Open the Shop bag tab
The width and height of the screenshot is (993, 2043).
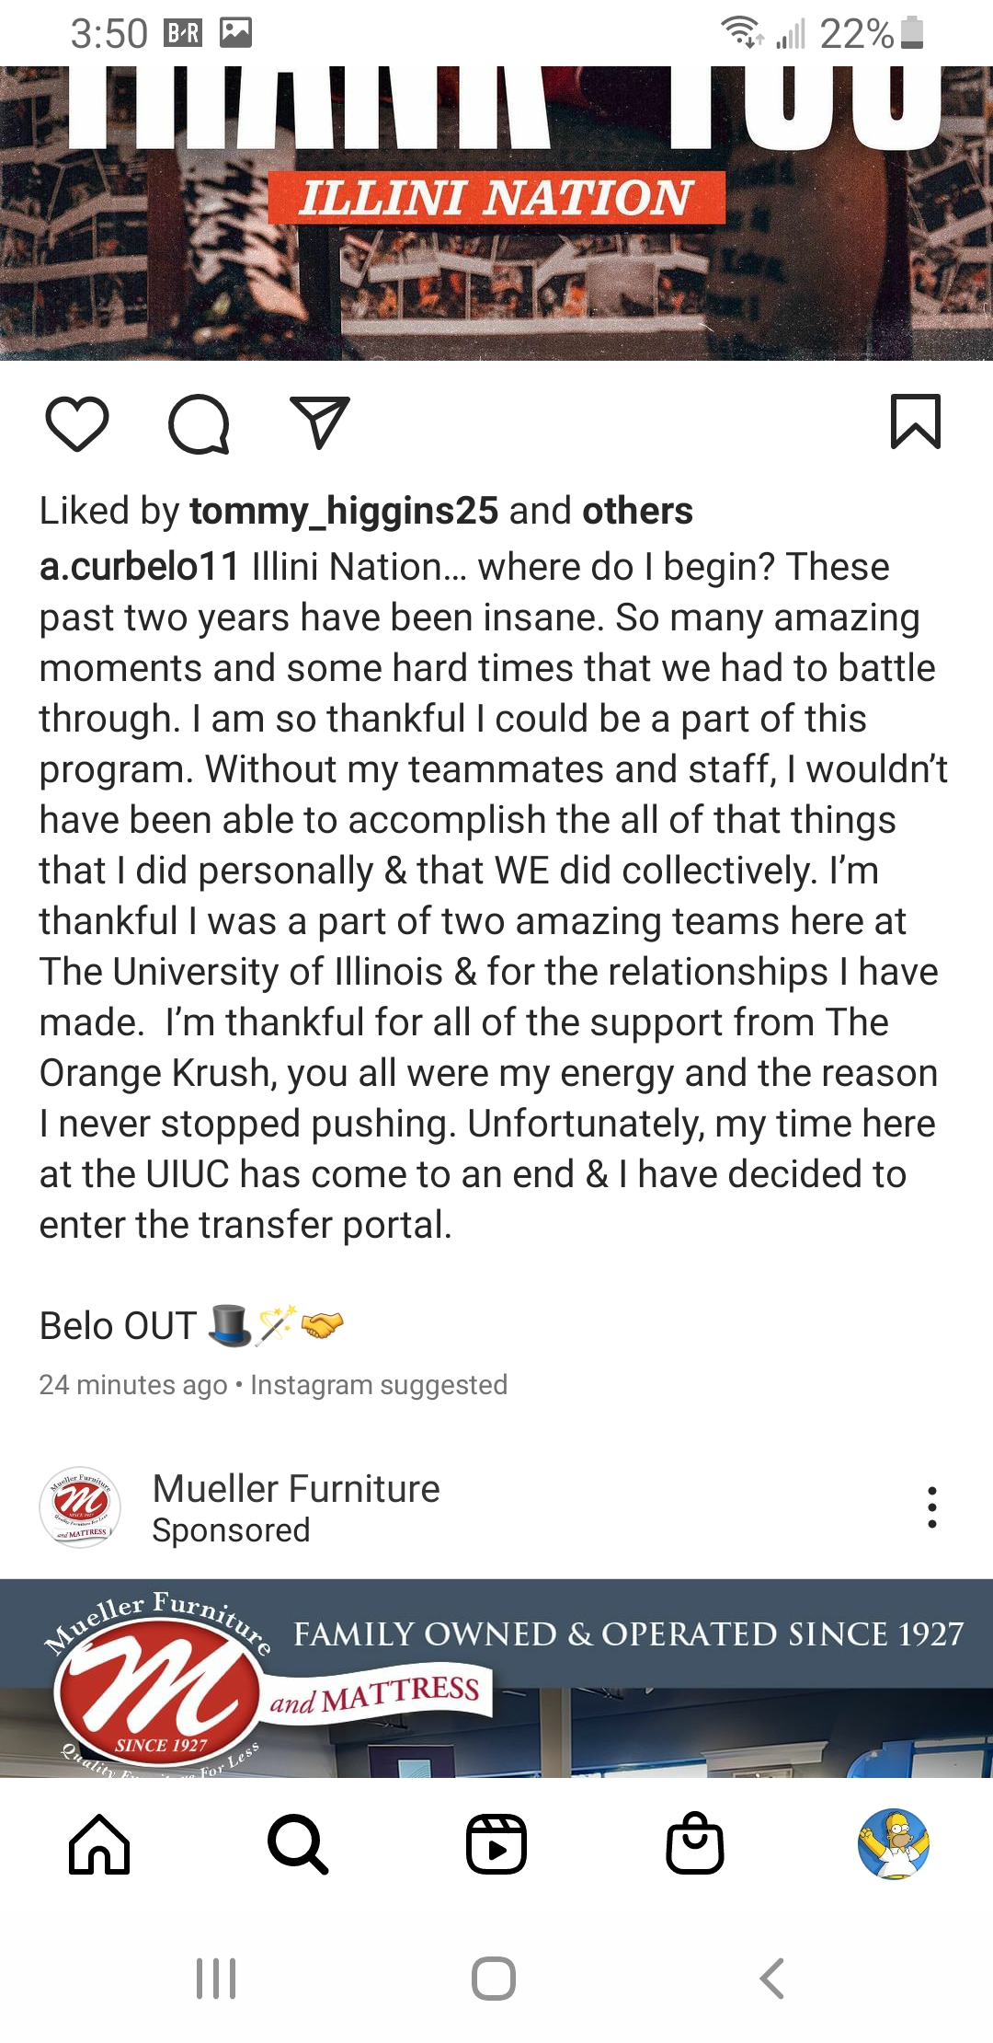[x=695, y=1845]
